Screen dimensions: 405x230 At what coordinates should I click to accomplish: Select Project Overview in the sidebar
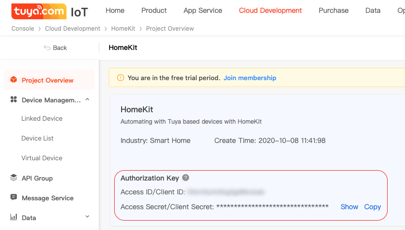49,80
